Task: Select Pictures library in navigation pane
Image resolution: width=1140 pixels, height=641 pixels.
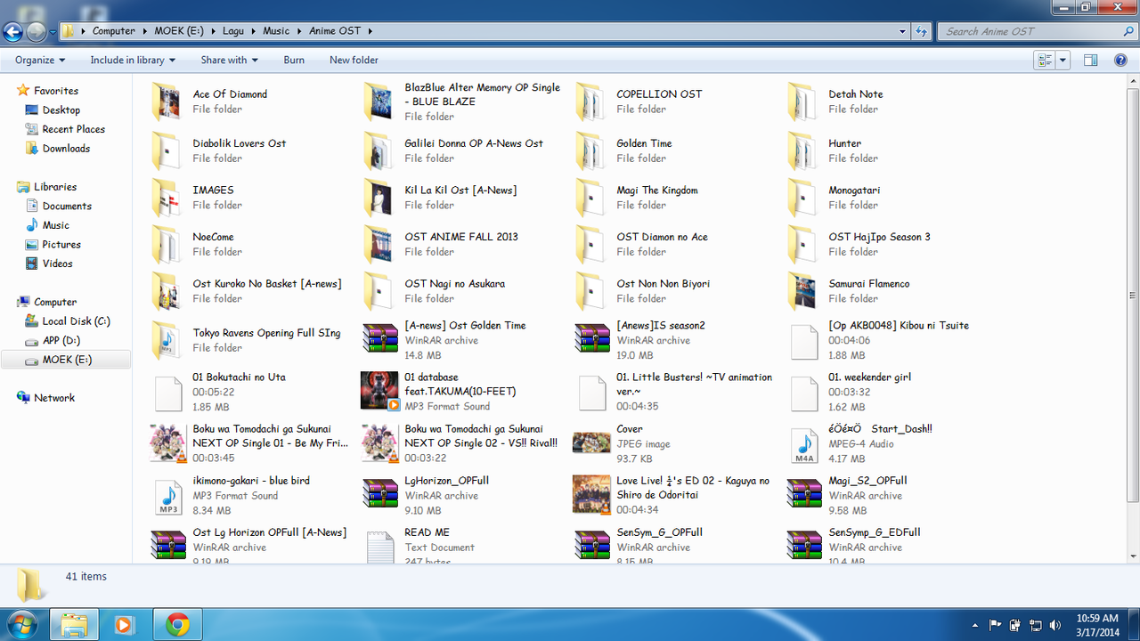Action: (x=61, y=245)
